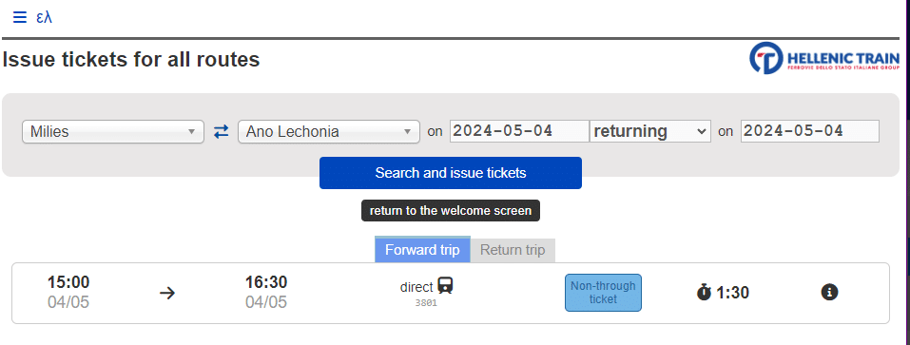
Task: Open the Ano Lechonia destination dropdown
Action: 329,131
